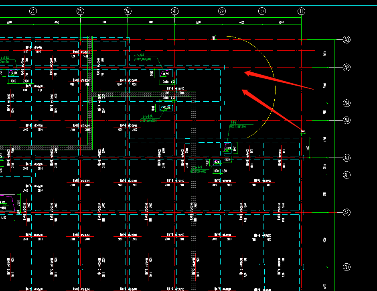Select grid axis bubble 31

[x=301, y=11]
